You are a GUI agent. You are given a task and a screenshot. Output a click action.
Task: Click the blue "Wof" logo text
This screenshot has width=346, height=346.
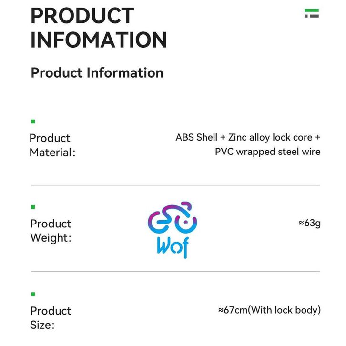click(173, 247)
